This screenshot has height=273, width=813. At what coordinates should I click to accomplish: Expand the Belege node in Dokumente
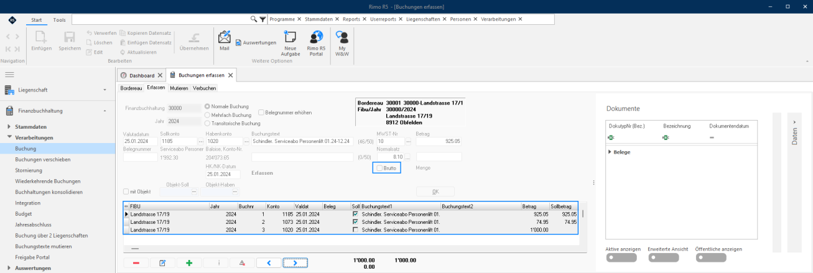(610, 152)
